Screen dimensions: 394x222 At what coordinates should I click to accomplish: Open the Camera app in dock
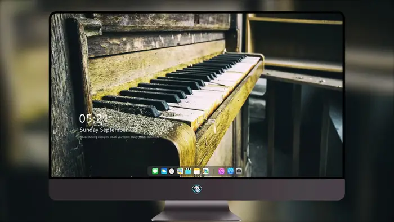(x=239, y=171)
